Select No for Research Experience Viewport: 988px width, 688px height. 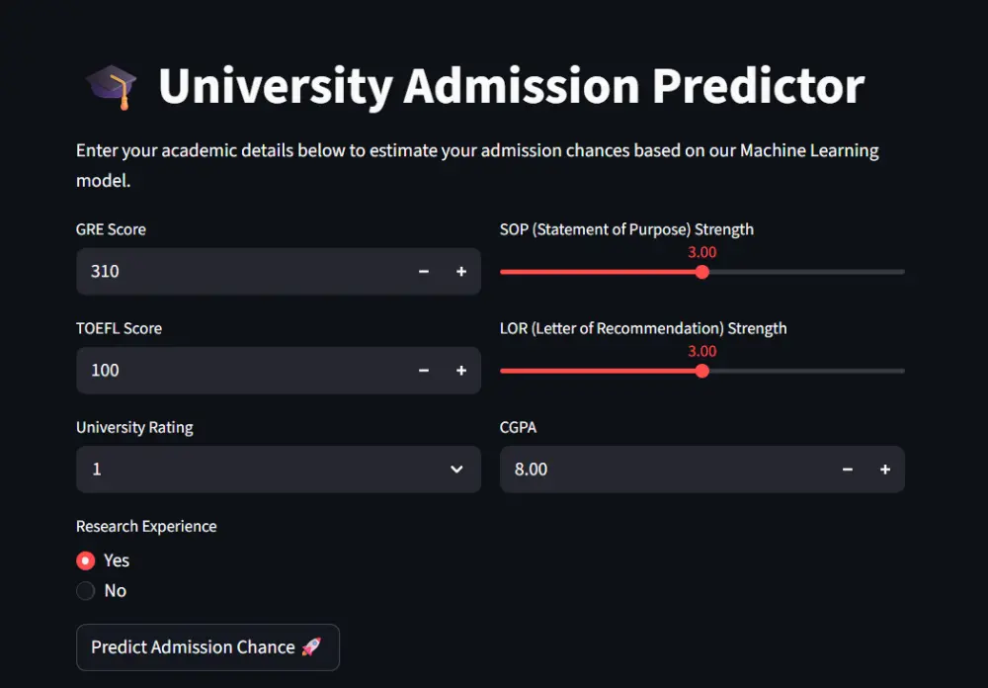click(86, 591)
